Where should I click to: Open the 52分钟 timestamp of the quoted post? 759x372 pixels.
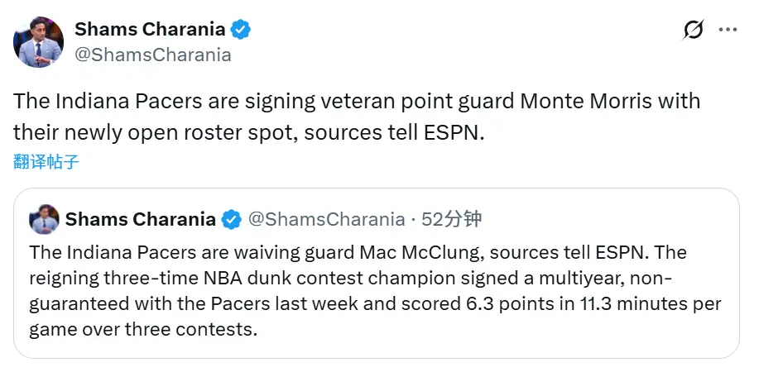(452, 220)
